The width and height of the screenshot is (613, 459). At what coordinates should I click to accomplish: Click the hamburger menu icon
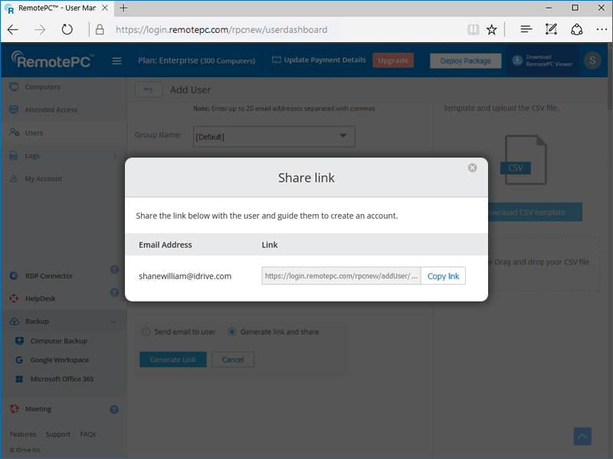pos(116,61)
